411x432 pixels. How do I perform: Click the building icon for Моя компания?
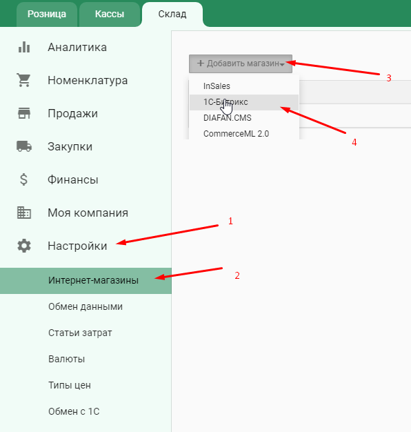click(x=24, y=213)
